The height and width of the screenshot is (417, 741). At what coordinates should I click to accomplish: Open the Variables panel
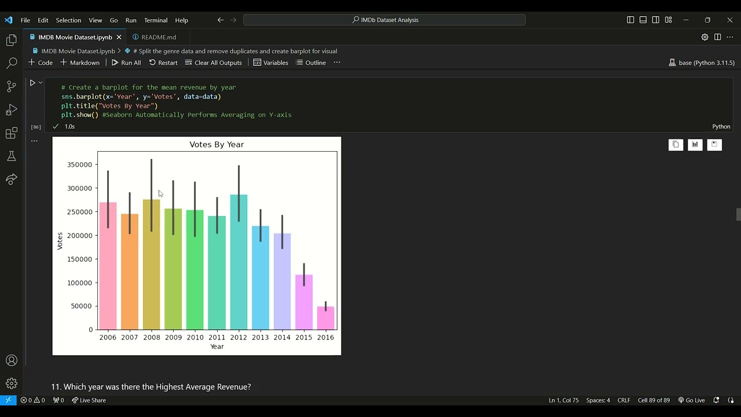(x=270, y=63)
